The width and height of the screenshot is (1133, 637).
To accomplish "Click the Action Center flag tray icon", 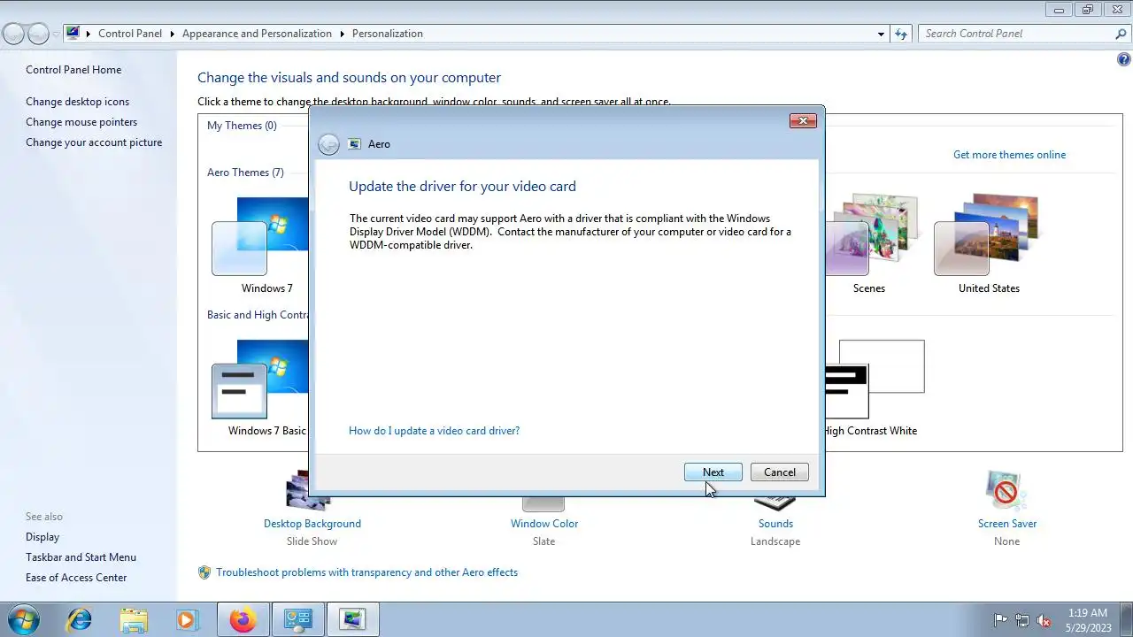I will [1001, 620].
